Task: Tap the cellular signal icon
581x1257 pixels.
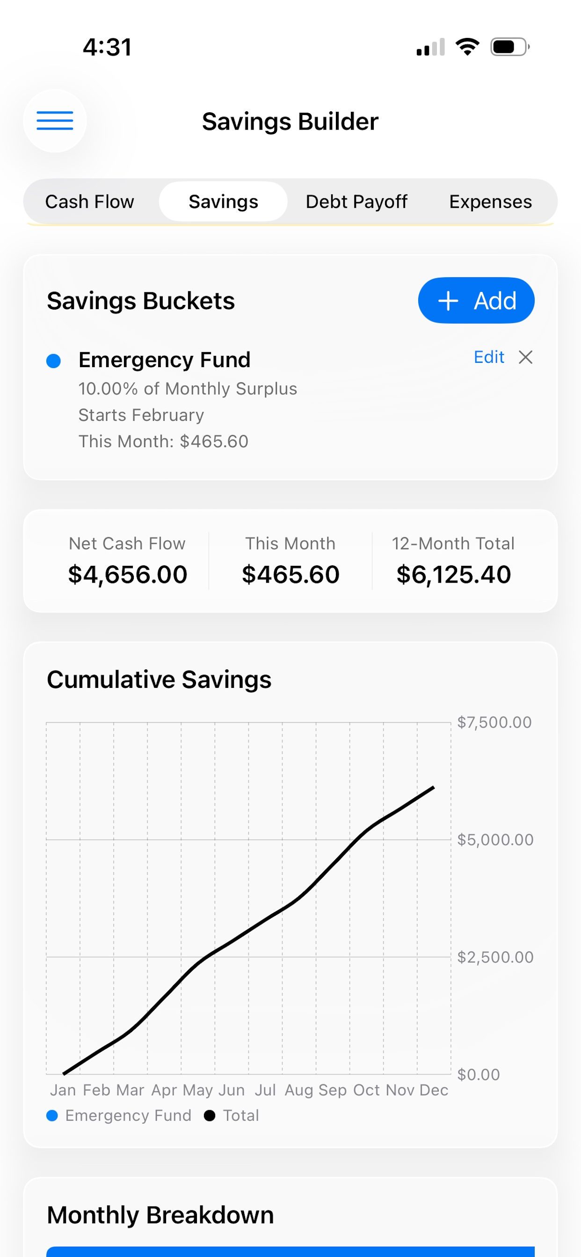Action: [x=431, y=47]
